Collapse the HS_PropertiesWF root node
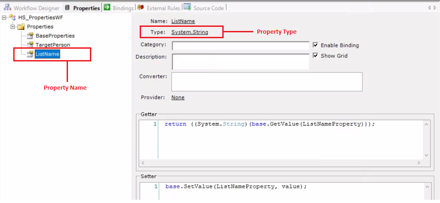Image resolution: width=440 pixels, height=203 pixels. coord(4,18)
